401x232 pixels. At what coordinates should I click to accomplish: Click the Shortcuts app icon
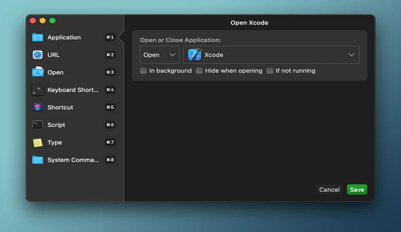(37, 107)
